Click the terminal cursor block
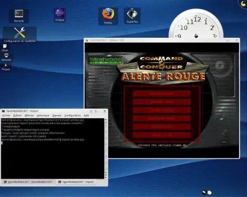Image resolution: width=247 pixels, height=197 pixels. (x=2, y=143)
